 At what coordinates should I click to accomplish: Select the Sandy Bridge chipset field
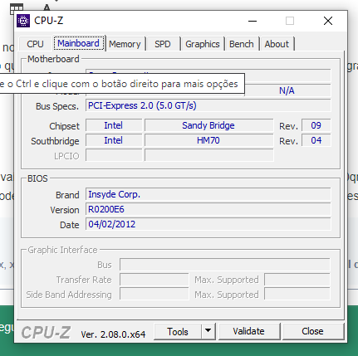click(209, 125)
